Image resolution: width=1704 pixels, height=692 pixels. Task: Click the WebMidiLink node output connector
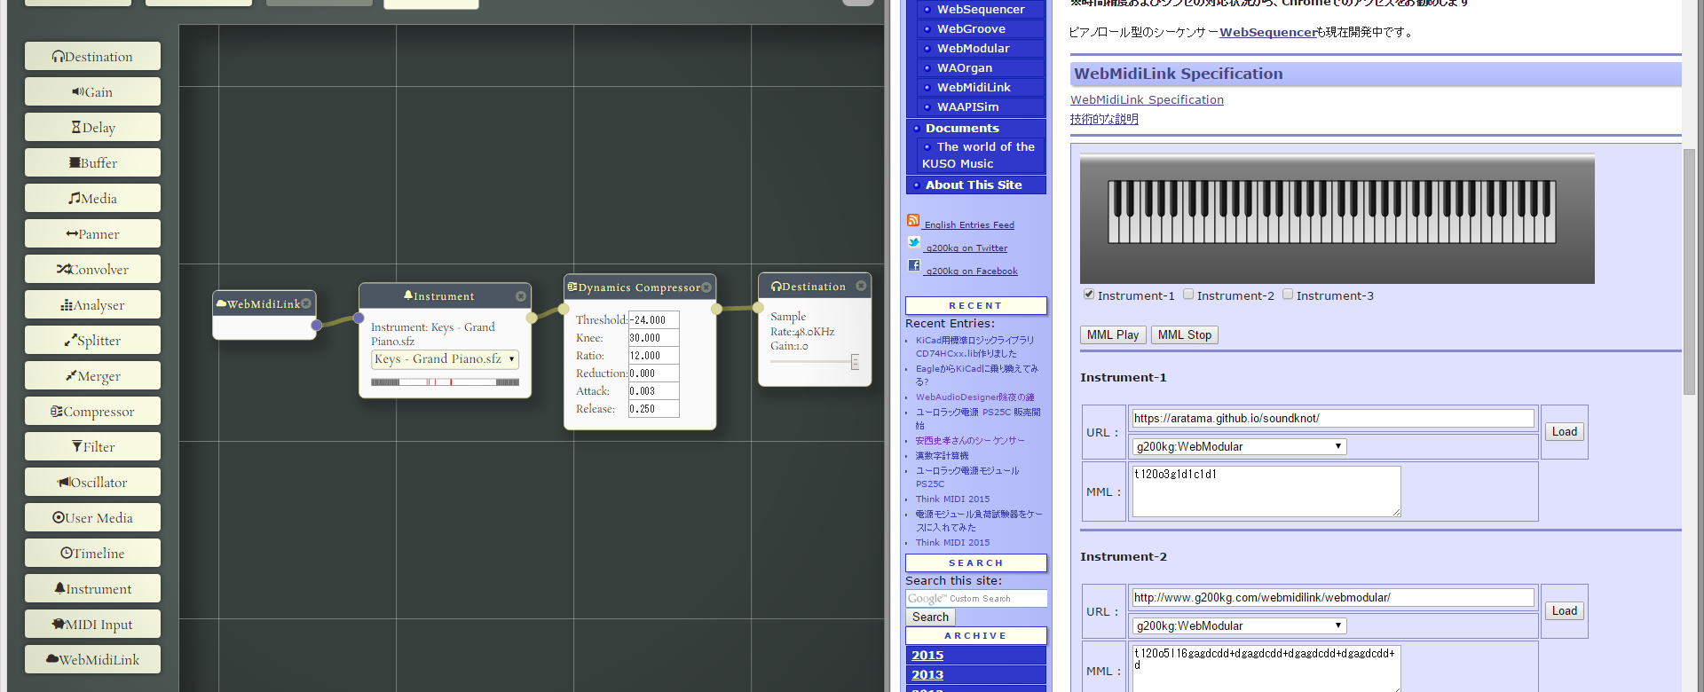tap(316, 326)
